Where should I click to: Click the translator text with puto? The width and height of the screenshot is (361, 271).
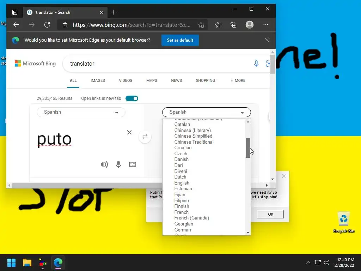pos(54,139)
